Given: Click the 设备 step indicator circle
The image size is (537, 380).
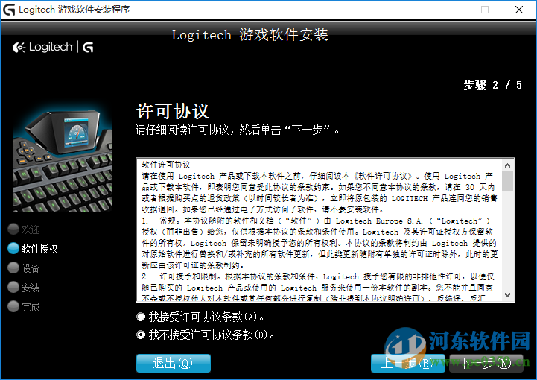Looking at the screenshot, I should [x=13, y=268].
